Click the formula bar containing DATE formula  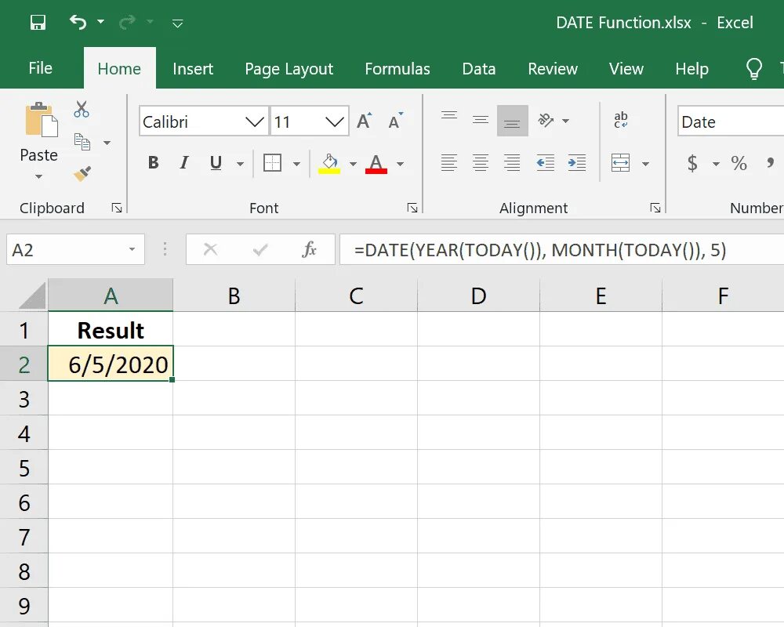(562, 249)
